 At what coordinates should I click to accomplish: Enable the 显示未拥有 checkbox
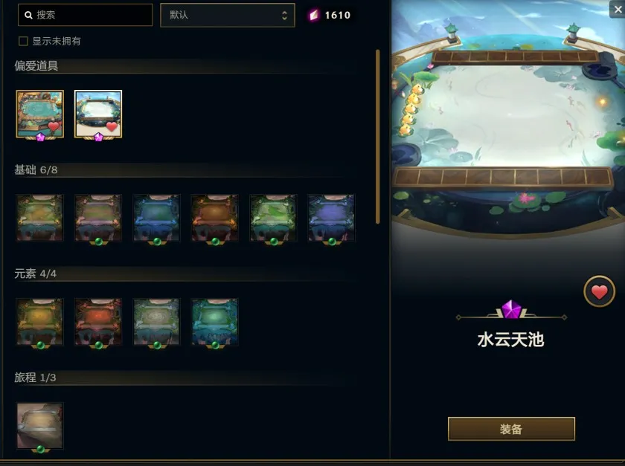(x=23, y=41)
